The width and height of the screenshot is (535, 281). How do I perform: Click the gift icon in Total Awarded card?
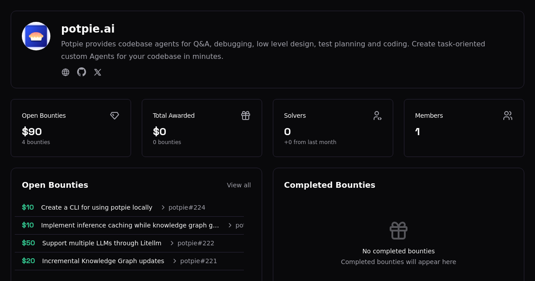pyautogui.click(x=246, y=116)
